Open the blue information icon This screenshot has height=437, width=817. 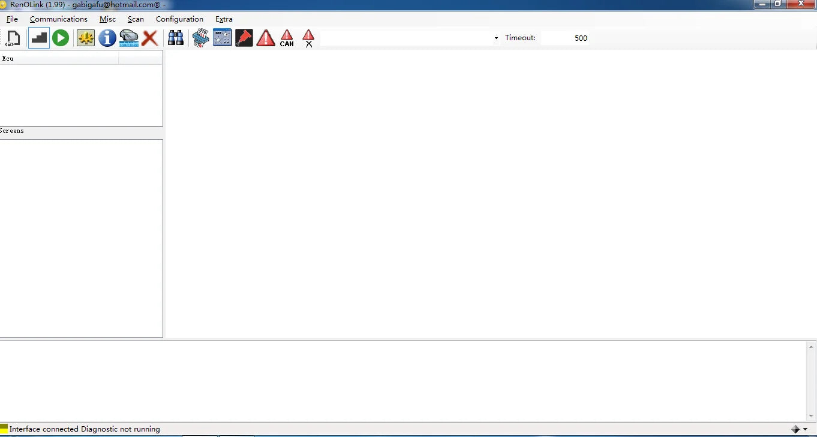click(x=107, y=38)
